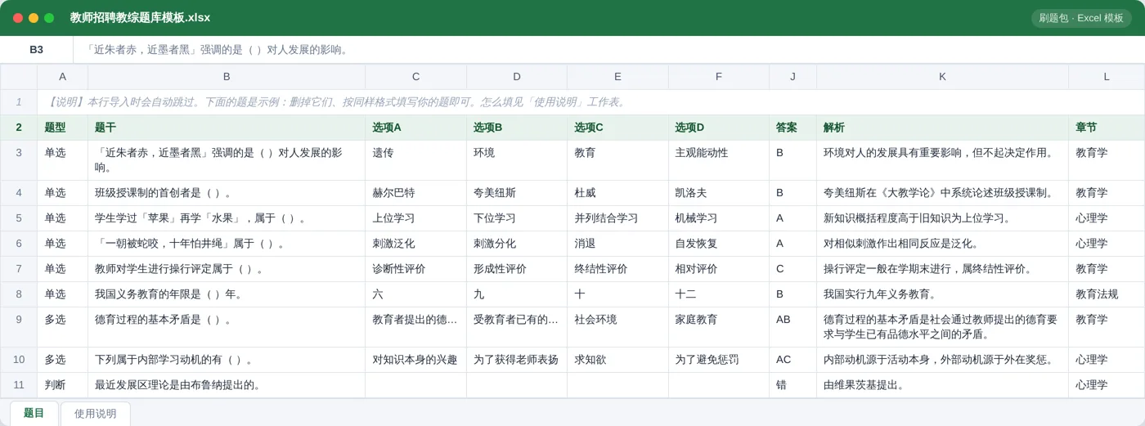This screenshot has height=426, width=1145.
Task: Select the 一朝被蛇咬 question cell
Action: coord(227,244)
